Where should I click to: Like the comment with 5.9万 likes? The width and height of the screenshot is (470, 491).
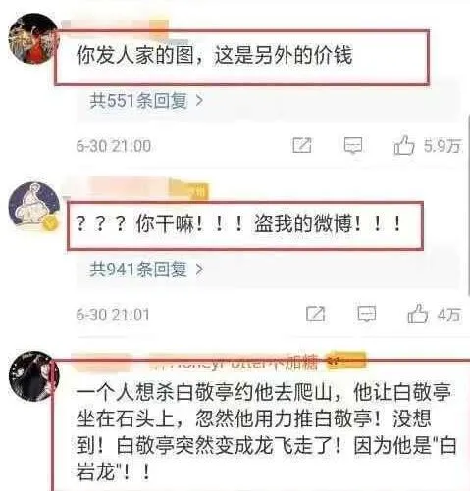(404, 145)
